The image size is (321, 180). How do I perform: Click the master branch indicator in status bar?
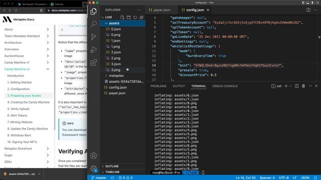point(99,178)
